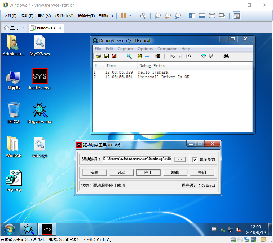Open the Capture menu in DebugView
The width and height of the screenshot is (273, 243).
(x=125, y=49)
